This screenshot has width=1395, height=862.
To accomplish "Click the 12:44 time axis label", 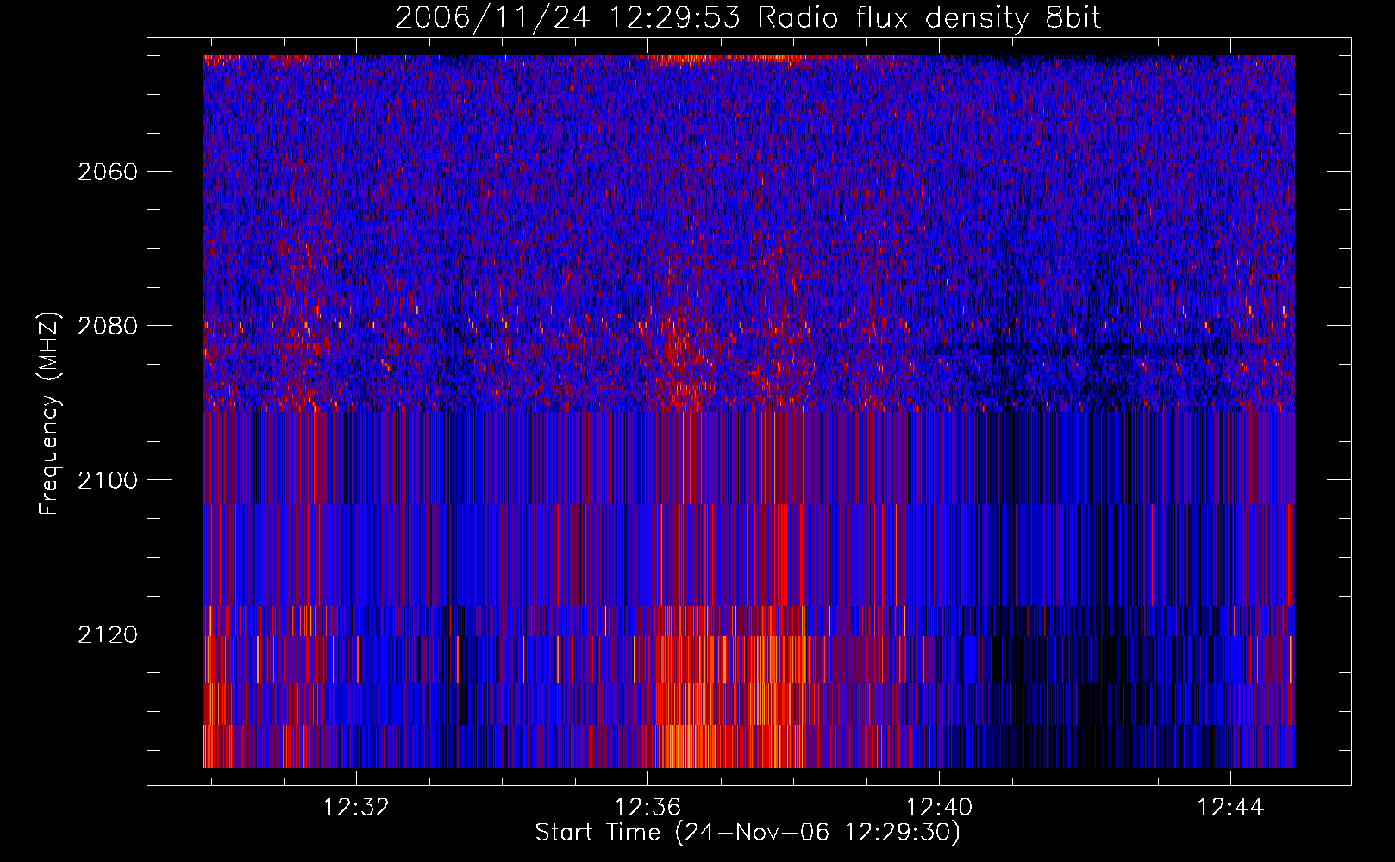I will [x=1230, y=808].
